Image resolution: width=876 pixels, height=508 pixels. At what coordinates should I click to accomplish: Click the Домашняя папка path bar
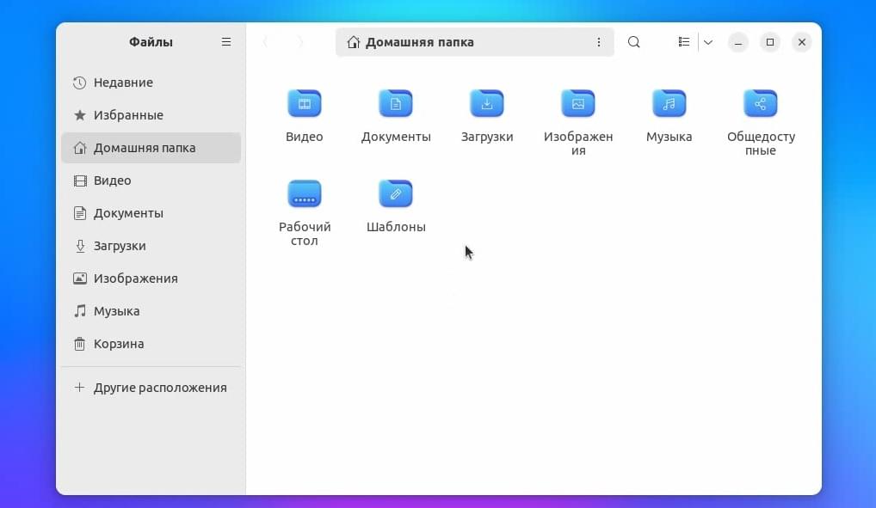[474, 42]
